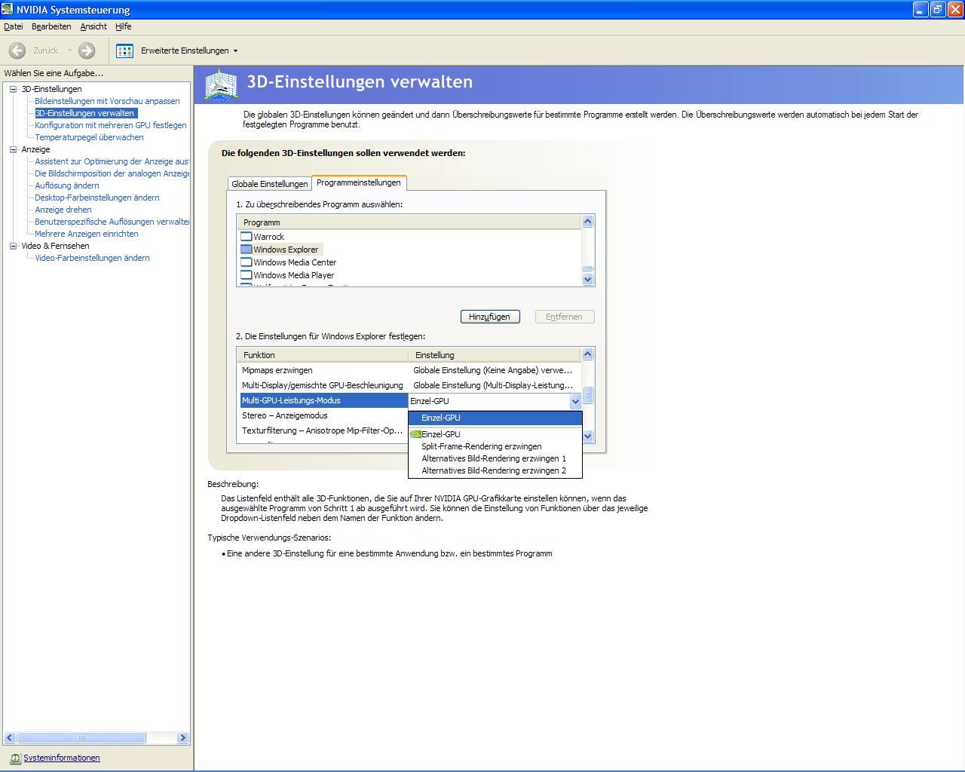Switch to Globale Einstellungen tab
Screen dimensions: 965x772
pyautogui.click(x=270, y=184)
